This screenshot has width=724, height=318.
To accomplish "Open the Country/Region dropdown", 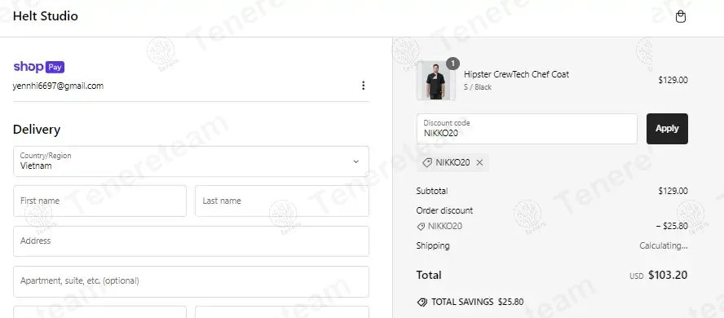I will [191, 161].
